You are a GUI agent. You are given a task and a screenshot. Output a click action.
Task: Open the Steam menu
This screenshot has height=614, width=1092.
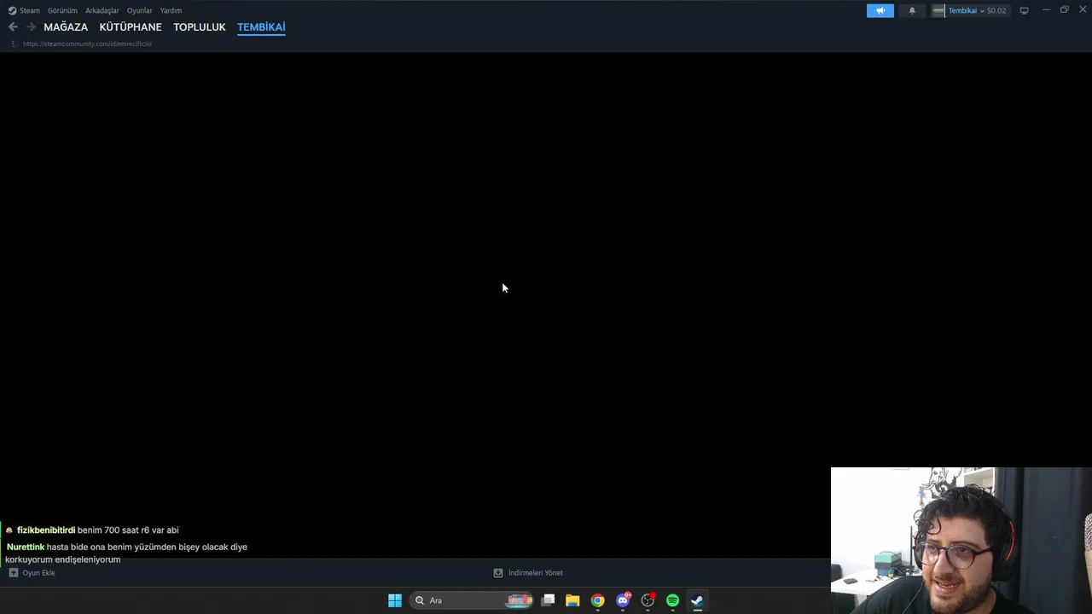(x=30, y=10)
